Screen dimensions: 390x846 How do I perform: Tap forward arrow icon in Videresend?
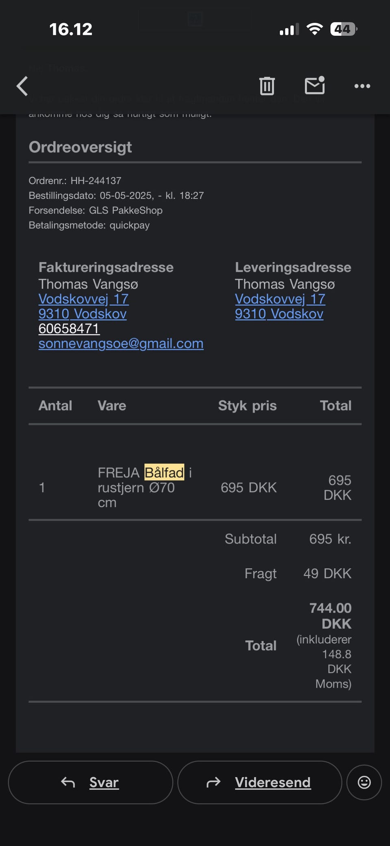coord(213,782)
